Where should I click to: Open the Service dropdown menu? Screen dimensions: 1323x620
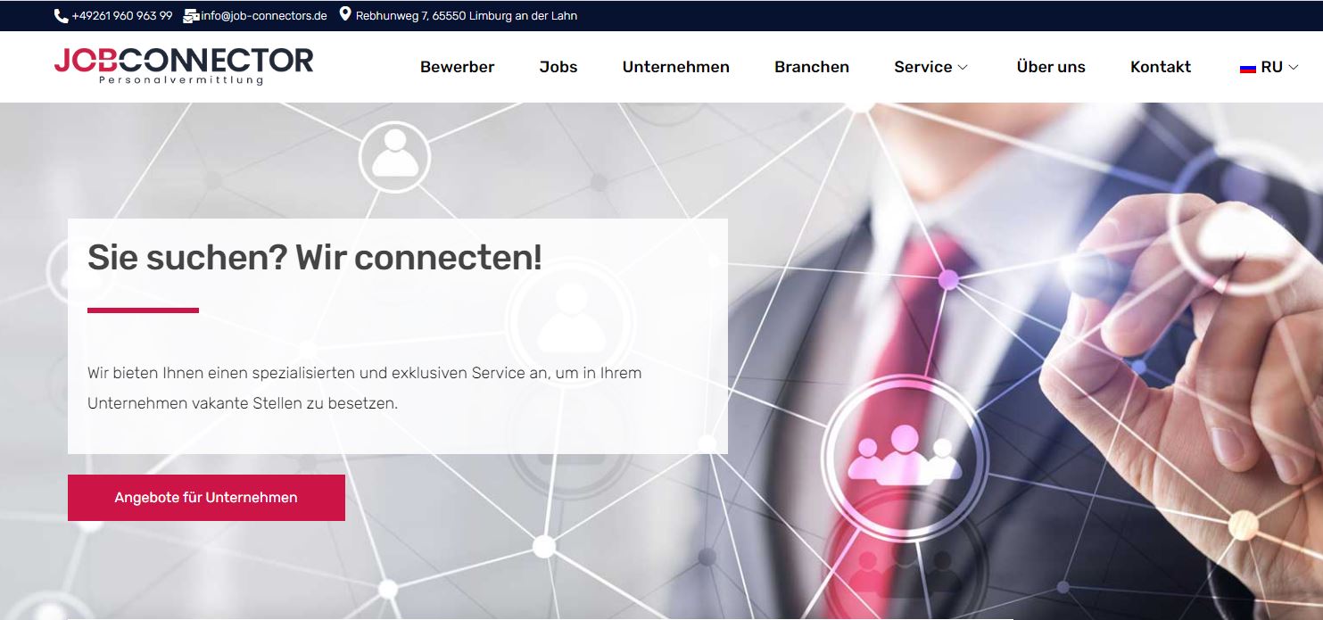coord(930,67)
